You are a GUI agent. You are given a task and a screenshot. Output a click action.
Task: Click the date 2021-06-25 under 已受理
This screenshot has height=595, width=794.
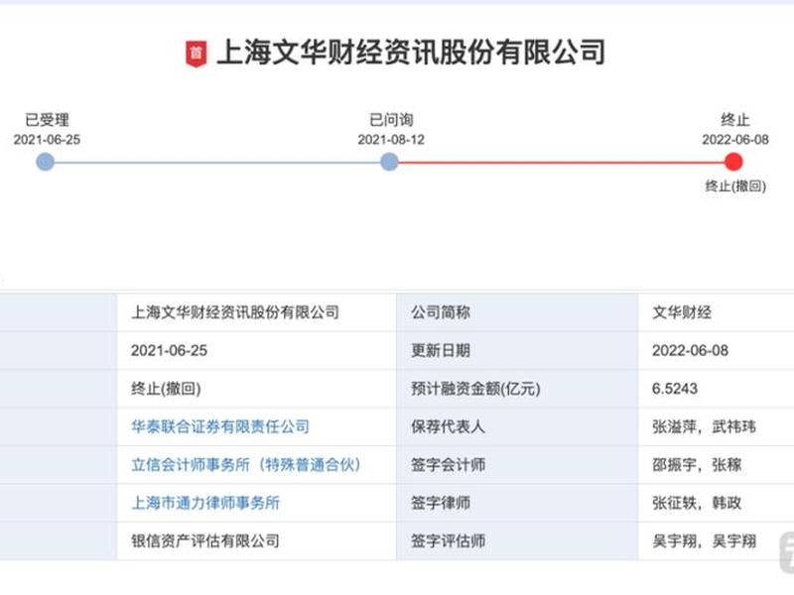point(47,140)
